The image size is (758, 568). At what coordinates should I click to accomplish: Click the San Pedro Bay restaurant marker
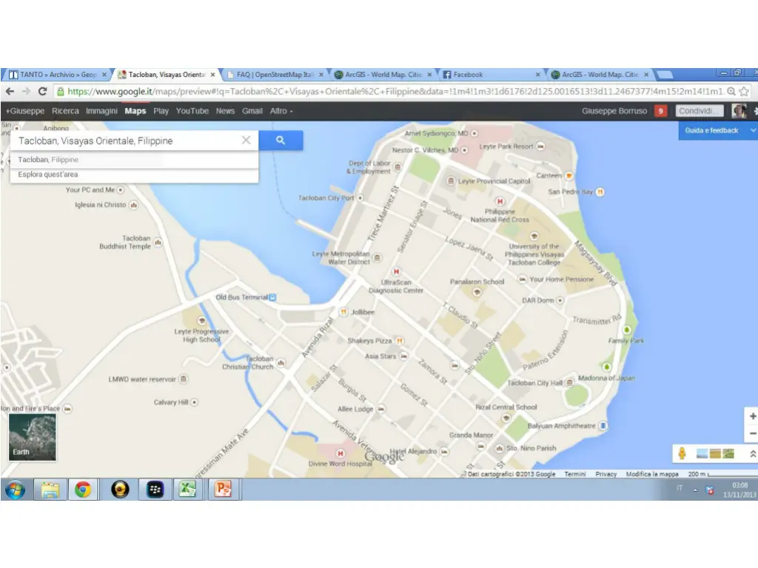600,192
